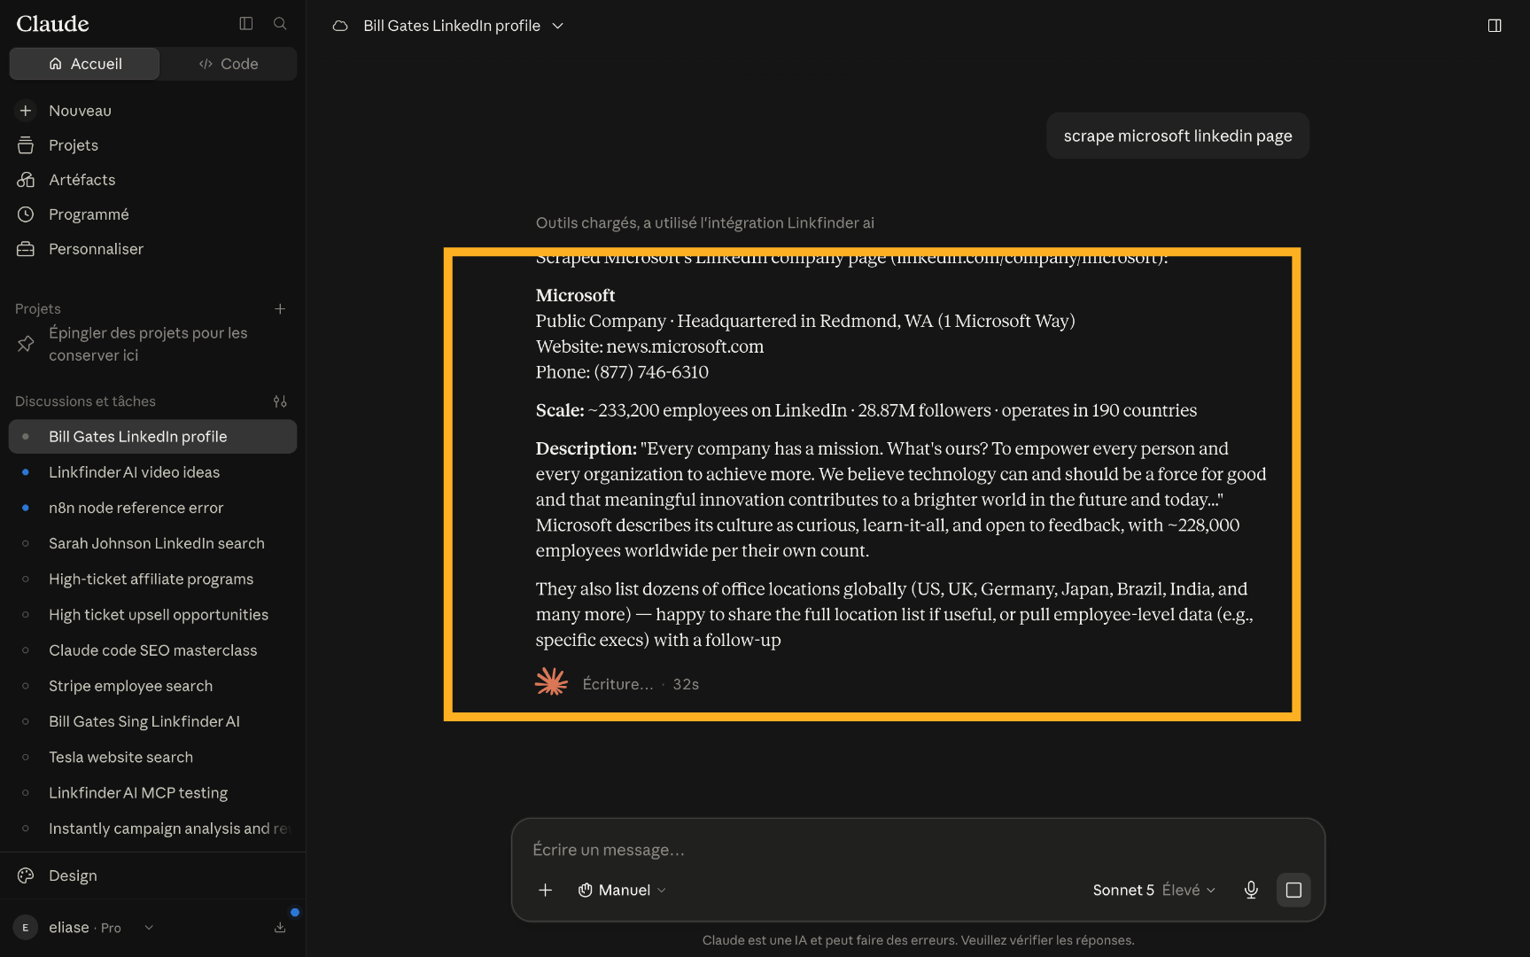
Task: Start a Nouveau chat
Action: [152, 111]
